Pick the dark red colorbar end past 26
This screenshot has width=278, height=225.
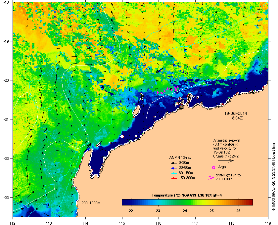(x=250, y=202)
